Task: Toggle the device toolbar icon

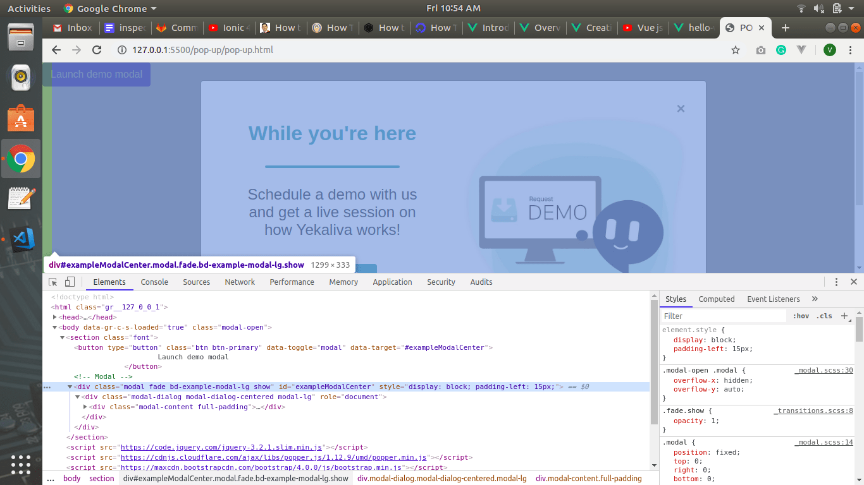Action: pyautogui.click(x=70, y=282)
